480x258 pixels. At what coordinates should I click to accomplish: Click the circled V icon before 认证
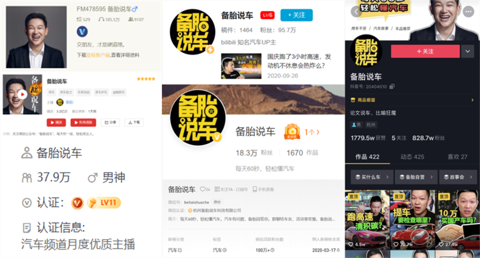click(27, 203)
